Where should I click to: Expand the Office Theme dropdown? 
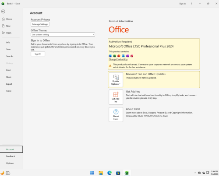(x=63, y=35)
